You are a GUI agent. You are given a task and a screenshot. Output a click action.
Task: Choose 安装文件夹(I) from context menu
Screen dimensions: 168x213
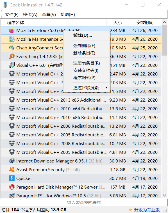click(86, 70)
